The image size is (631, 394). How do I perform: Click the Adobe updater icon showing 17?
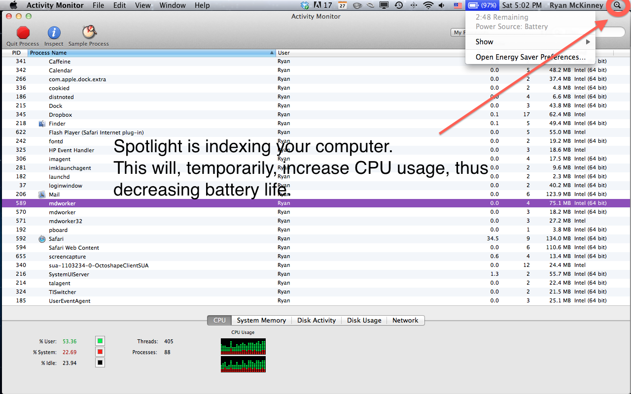(x=322, y=5)
